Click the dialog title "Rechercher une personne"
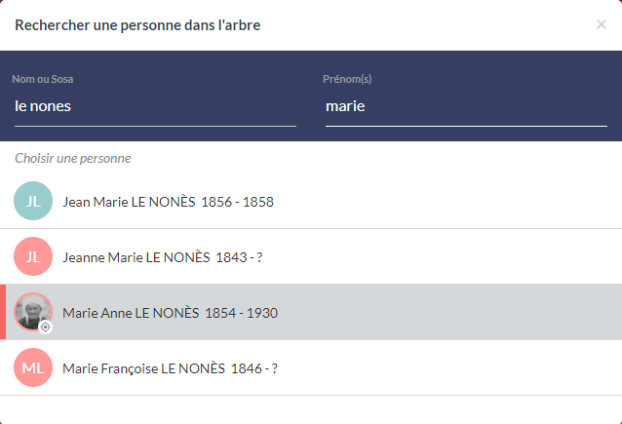Screen dimensions: 622x424 [137, 24]
